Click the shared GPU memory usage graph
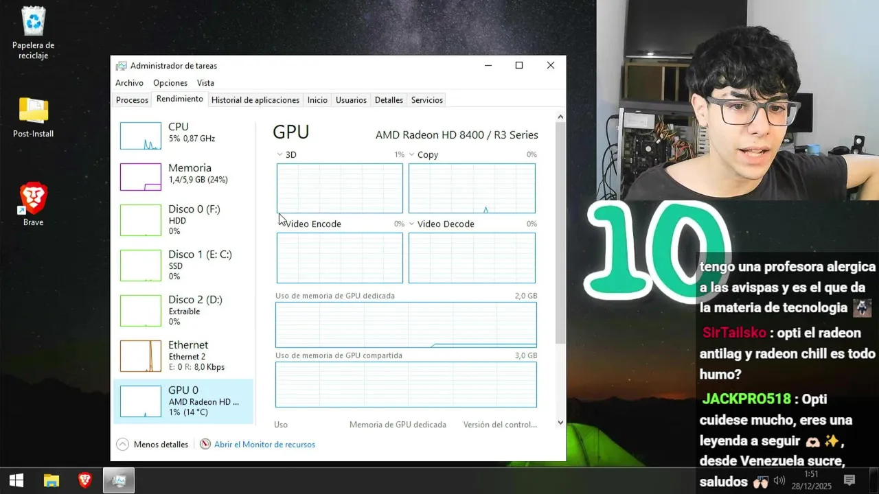The height and width of the screenshot is (494, 879). coord(406,384)
